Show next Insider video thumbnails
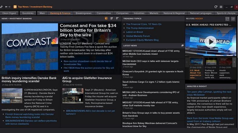This screenshot has height=133, width=238. 234,62
